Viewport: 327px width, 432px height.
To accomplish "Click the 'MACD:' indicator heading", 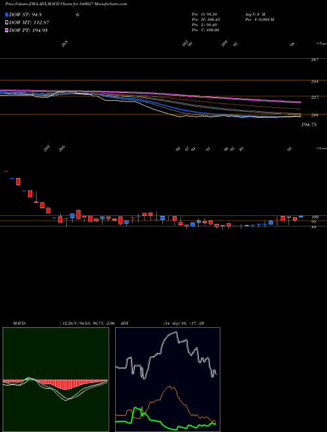I will pos(20,323).
